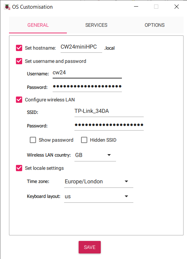Screen dimensions: 187x259
Task: Focus the hostname field CW24miniHPC
Action: [81, 47]
